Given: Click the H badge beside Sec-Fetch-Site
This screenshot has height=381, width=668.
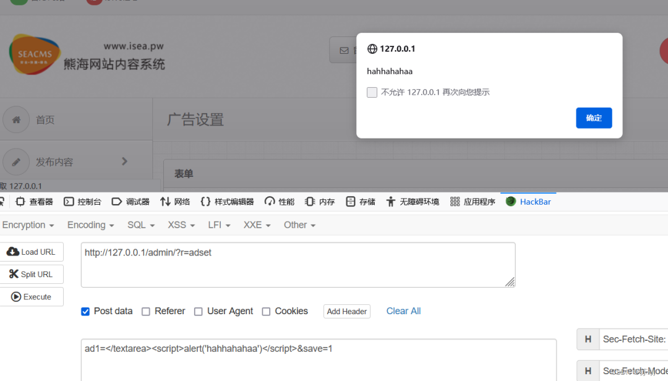Looking at the screenshot, I should (588, 339).
